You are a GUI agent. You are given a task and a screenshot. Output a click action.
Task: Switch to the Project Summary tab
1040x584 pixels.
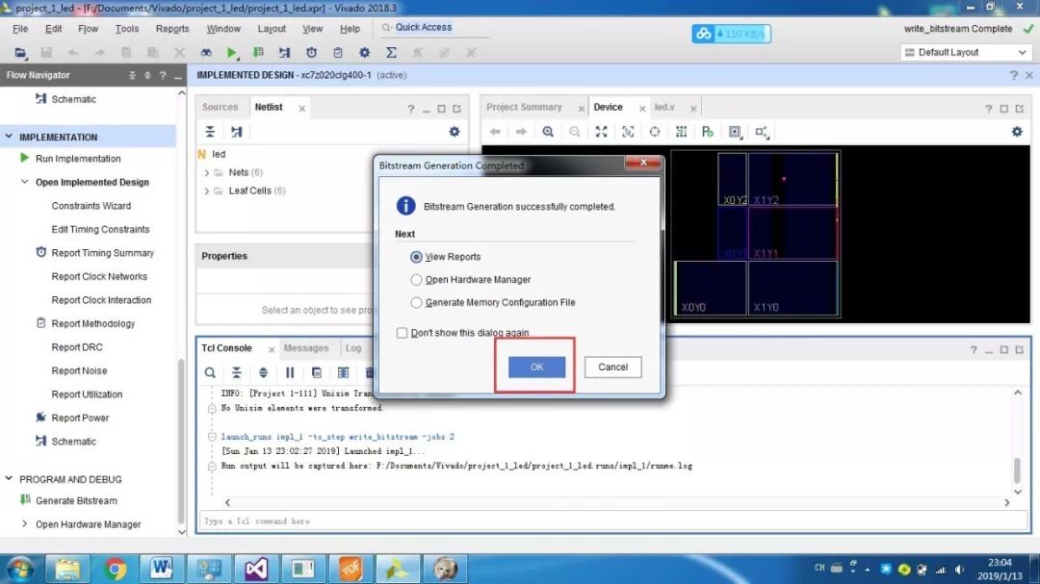click(x=524, y=107)
